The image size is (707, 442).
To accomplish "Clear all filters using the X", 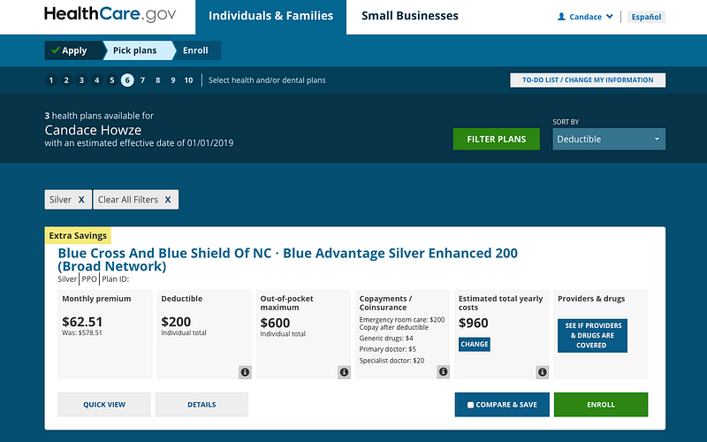I will point(168,200).
